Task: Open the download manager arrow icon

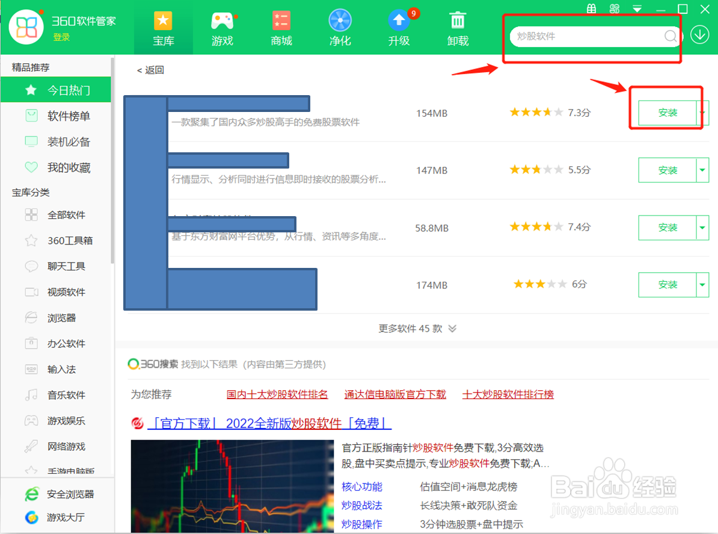Action: (x=700, y=35)
